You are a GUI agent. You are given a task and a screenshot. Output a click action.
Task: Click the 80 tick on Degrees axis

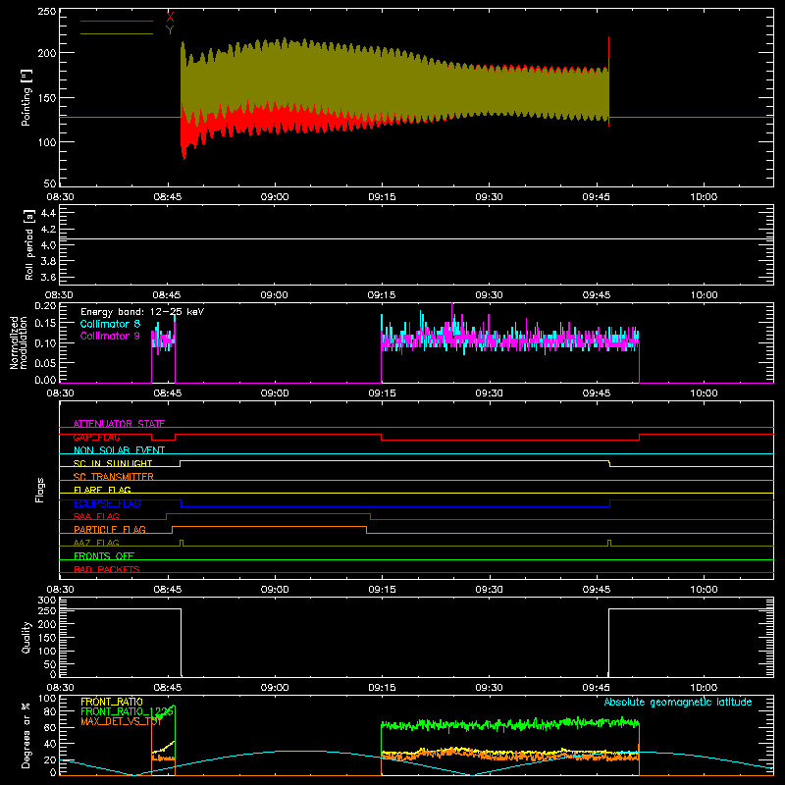[50, 711]
